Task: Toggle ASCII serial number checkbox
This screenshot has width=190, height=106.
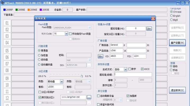Action: point(142,69)
